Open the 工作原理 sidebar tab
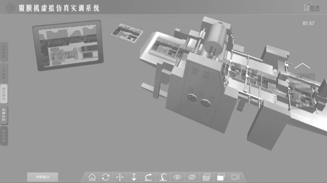Viewport: 327px width, 183px height. coord(4,73)
